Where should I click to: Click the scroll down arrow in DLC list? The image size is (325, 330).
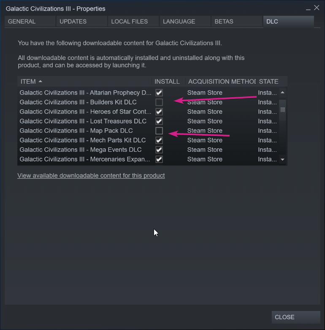[x=283, y=160]
